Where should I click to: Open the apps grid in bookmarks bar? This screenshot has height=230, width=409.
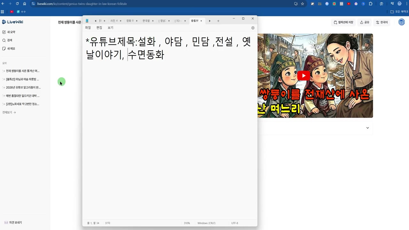coord(2,11)
